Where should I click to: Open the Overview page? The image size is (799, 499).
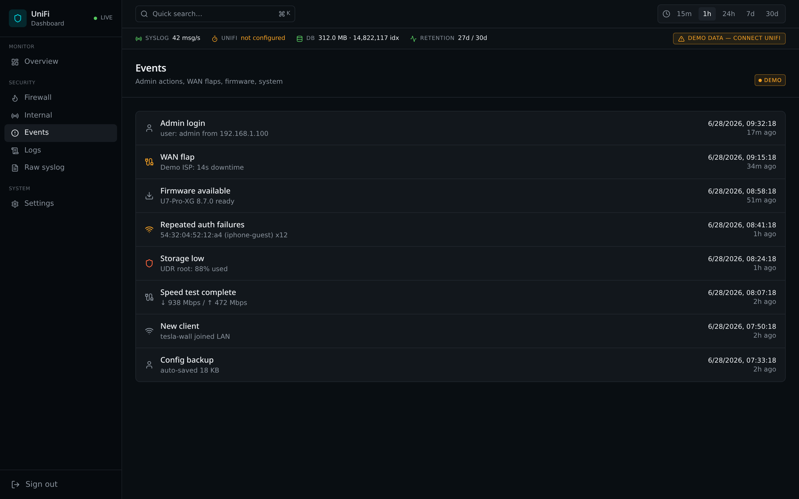pyautogui.click(x=61, y=62)
